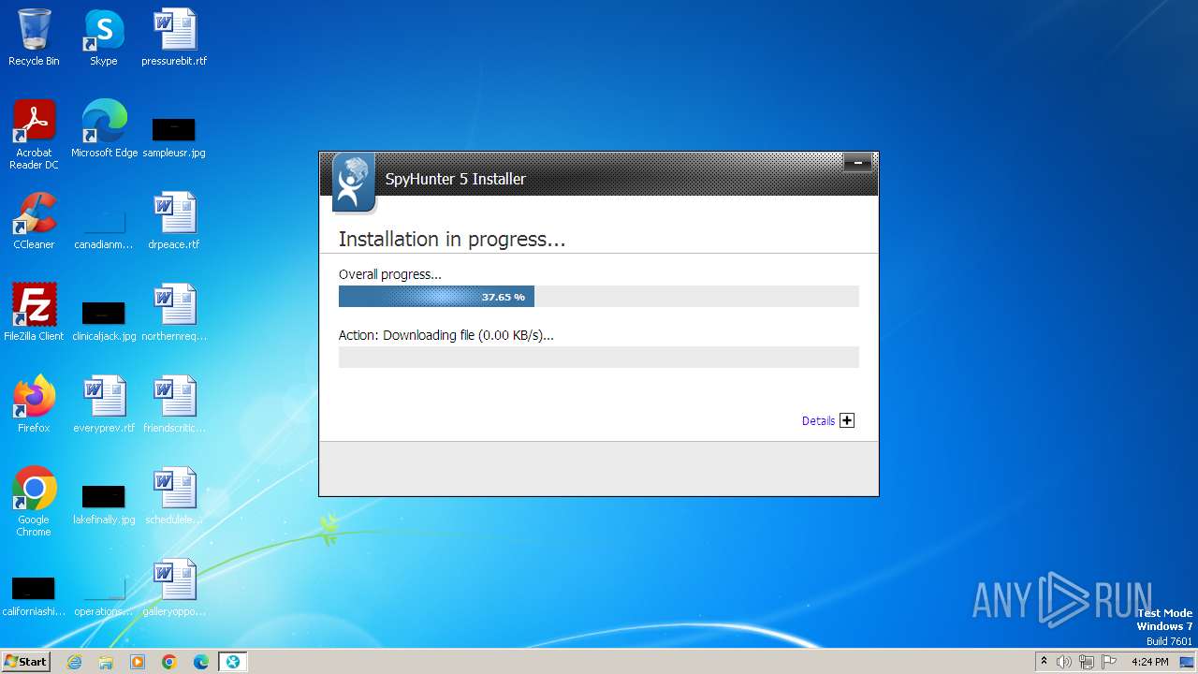Open the Windows Start menu
This screenshot has height=674, width=1198.
[25, 662]
